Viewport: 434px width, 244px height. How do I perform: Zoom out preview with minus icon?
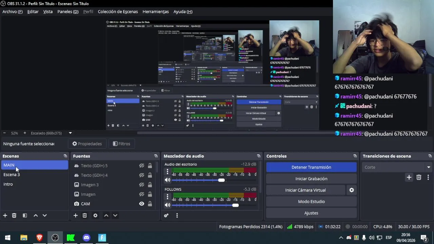point(4,133)
